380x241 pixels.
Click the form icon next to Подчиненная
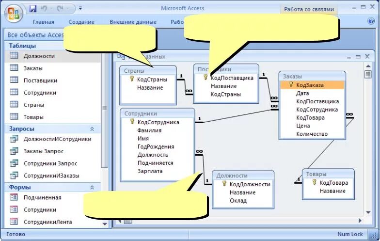14,197
